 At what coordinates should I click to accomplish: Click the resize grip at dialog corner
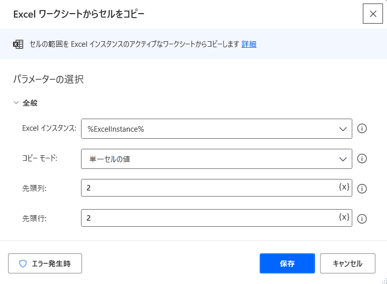pyautogui.click(x=384, y=281)
